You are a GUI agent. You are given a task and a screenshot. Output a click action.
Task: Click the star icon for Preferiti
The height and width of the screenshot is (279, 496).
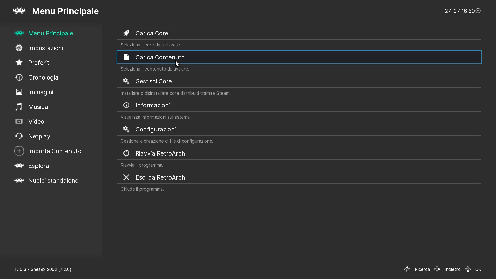tap(19, 63)
